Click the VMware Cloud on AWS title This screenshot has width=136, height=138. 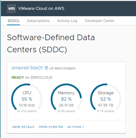(x=41, y=9)
